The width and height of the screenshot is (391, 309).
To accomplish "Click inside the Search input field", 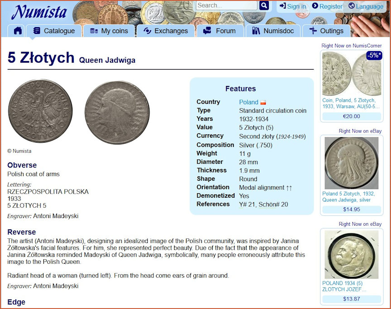I will [226, 5].
